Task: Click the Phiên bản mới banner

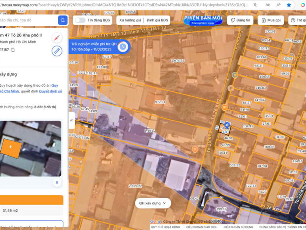Action: pyautogui.click(x=203, y=20)
